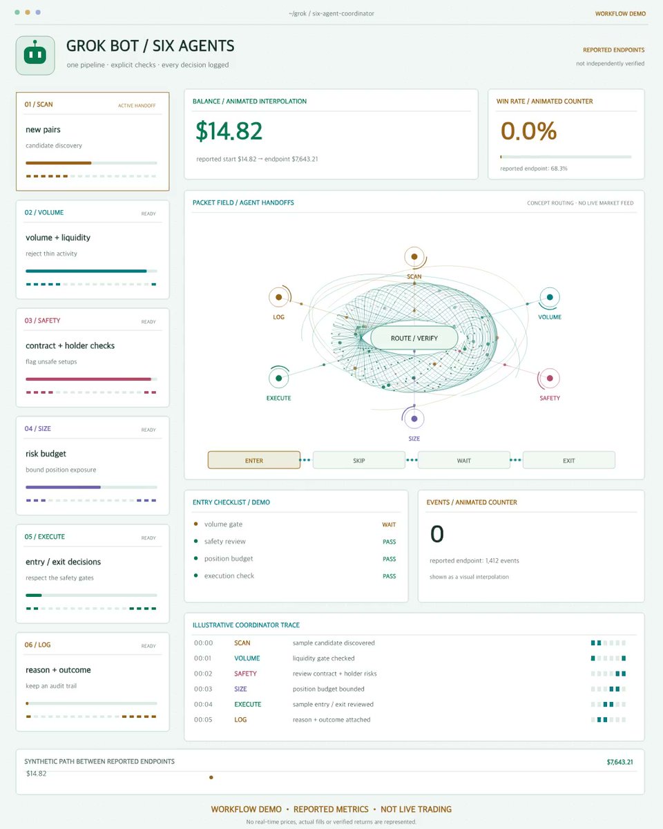
Task: Open the 06 / LOG agent card
Action: pyautogui.click(x=93, y=682)
